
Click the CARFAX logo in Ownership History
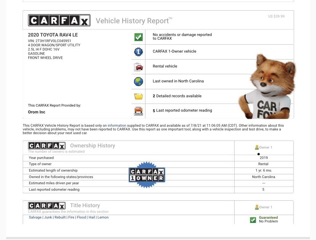[47, 145]
